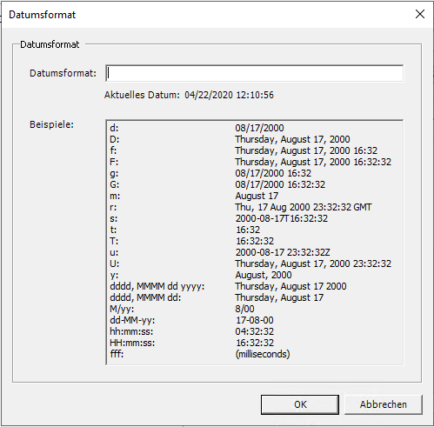The width and height of the screenshot is (434, 427).
Task: Choose the 'HH:mm:ss:' 24-hour example
Action: (254, 343)
